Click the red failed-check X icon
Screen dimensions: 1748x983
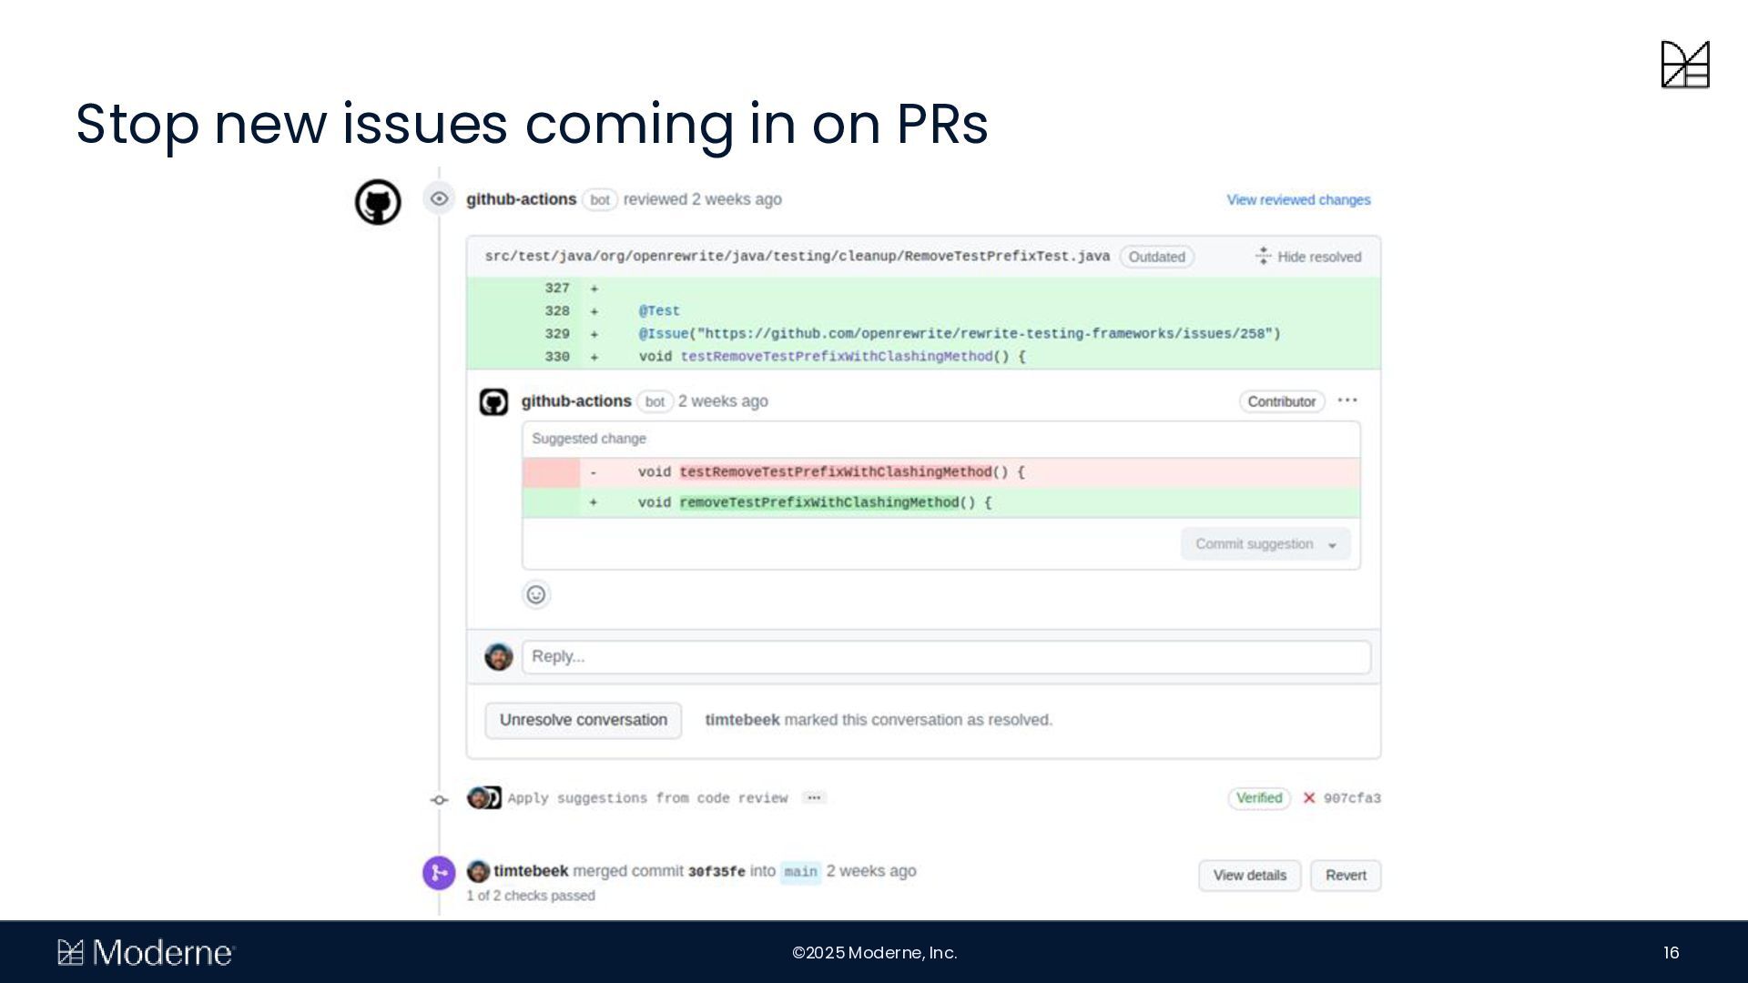click(x=1309, y=798)
